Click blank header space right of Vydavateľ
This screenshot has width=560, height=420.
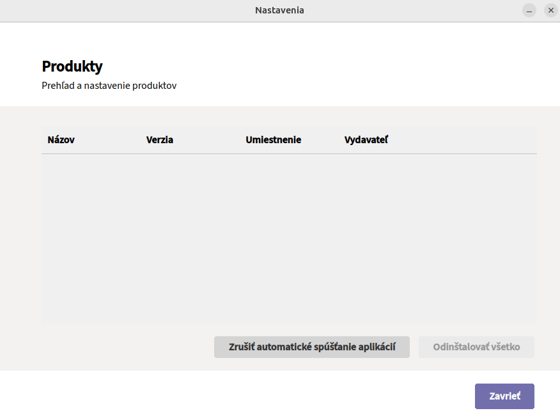pos(467,140)
